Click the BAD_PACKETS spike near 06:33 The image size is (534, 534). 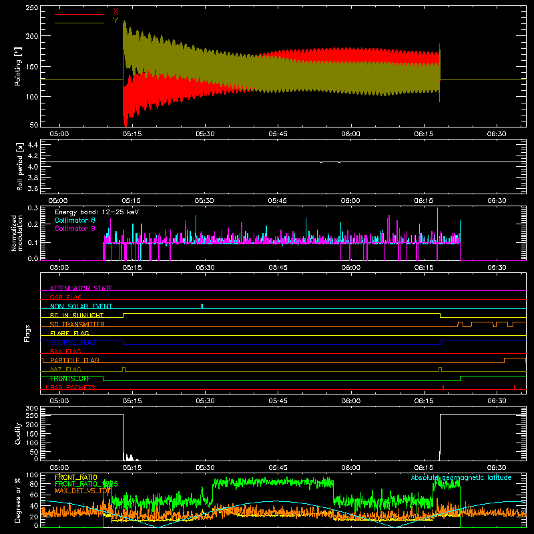[515, 387]
